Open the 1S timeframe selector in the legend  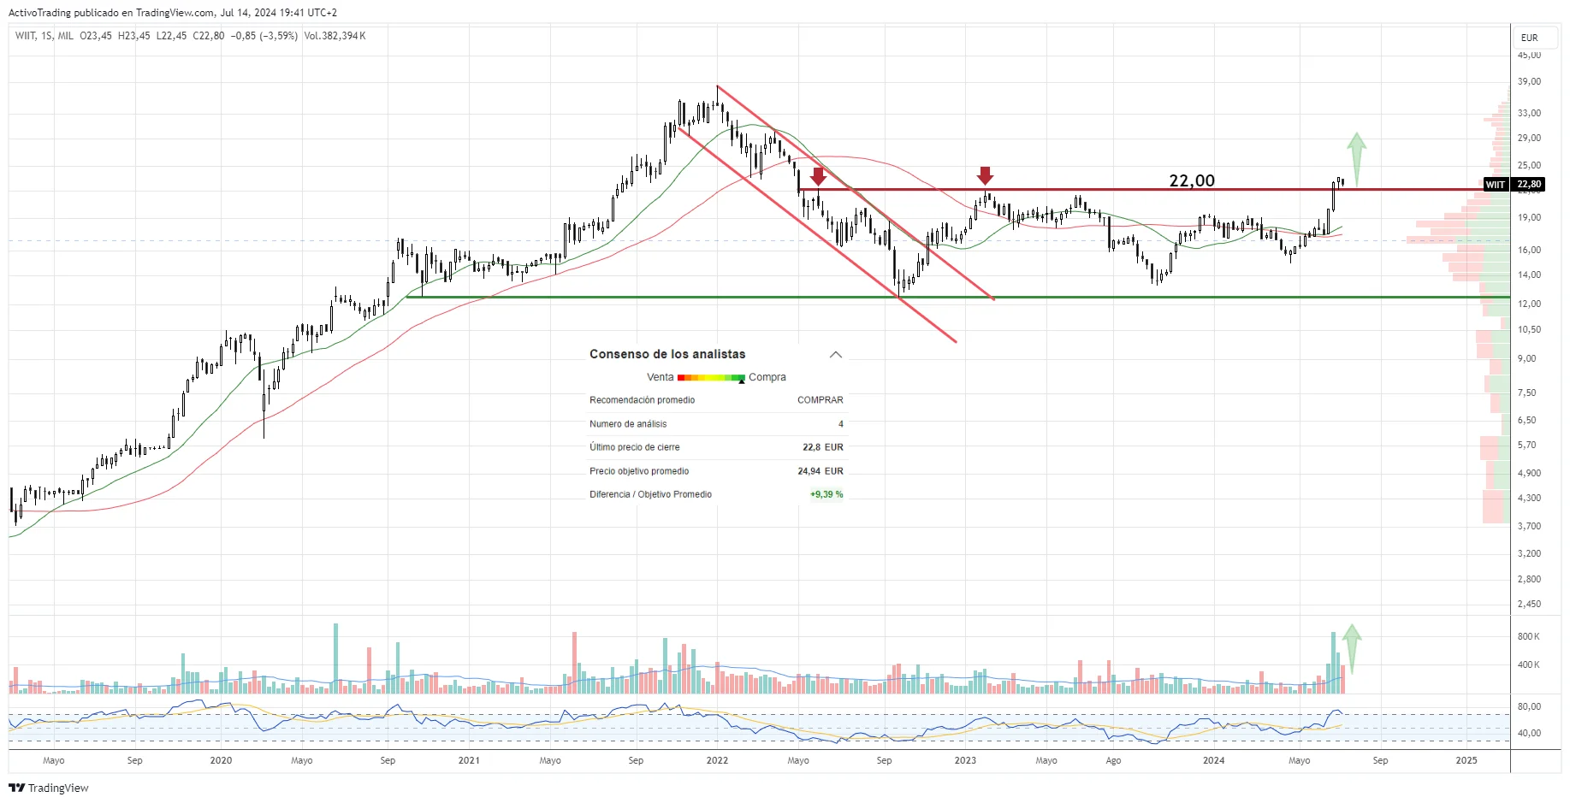tap(49, 36)
